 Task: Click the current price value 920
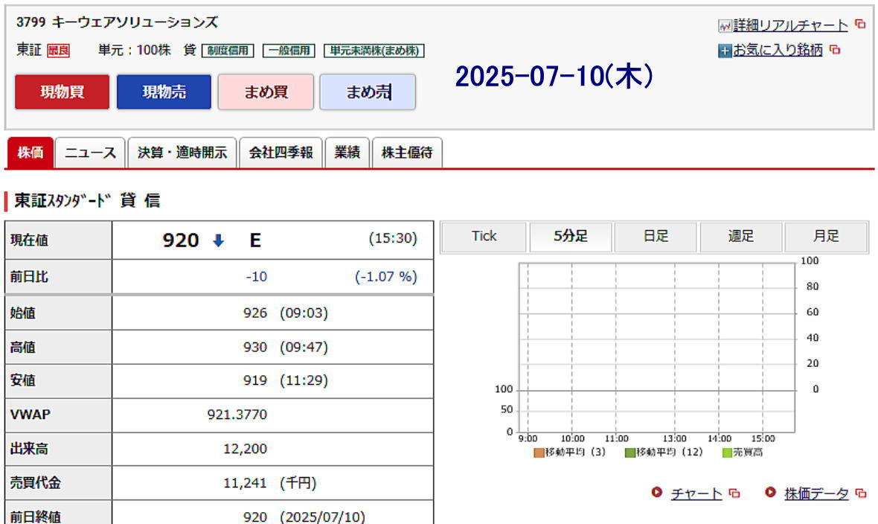181,240
